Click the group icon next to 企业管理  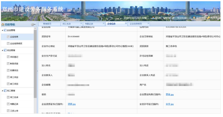[x=5, y=30]
